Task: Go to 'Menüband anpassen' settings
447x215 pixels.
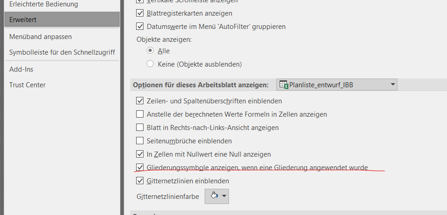Action: [40, 36]
